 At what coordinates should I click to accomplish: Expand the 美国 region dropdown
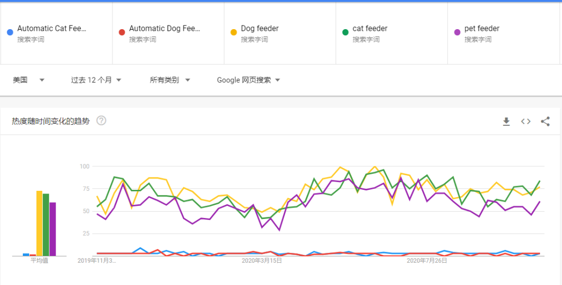29,80
